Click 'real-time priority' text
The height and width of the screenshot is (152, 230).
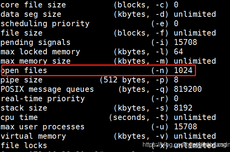point(43,99)
